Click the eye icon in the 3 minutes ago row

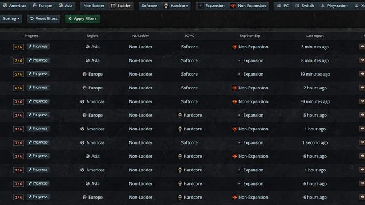pos(362,47)
